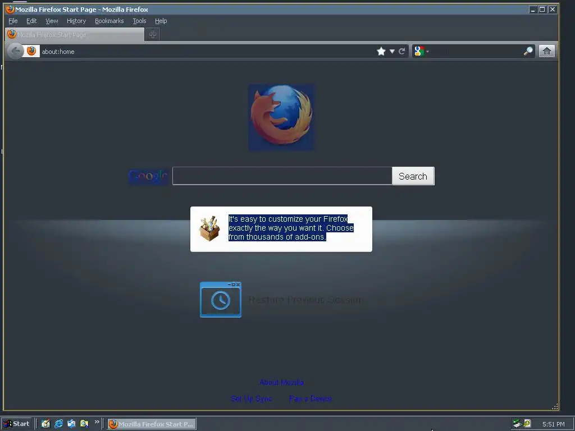The height and width of the screenshot is (431, 575).
Task: Expand hidden quick launch items chevron
Action: pos(97,422)
